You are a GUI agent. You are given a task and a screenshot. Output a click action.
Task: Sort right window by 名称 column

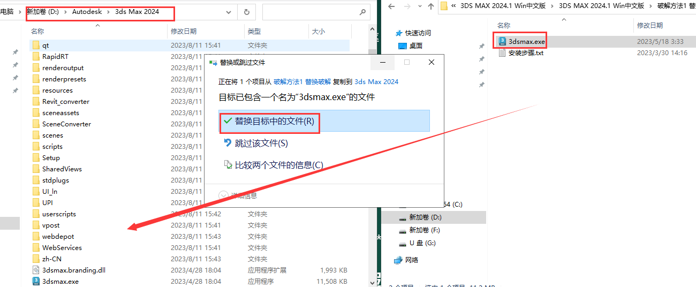pos(504,25)
